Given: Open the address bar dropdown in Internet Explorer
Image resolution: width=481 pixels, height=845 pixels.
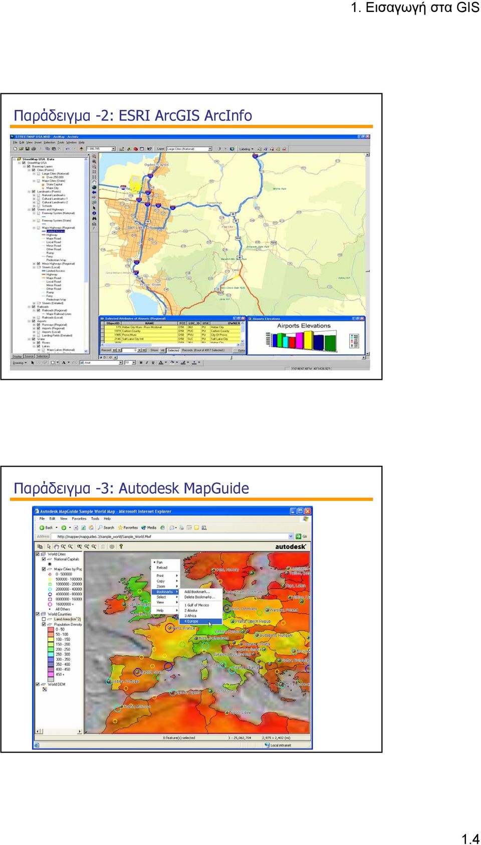Looking at the screenshot, I should tap(291, 536).
